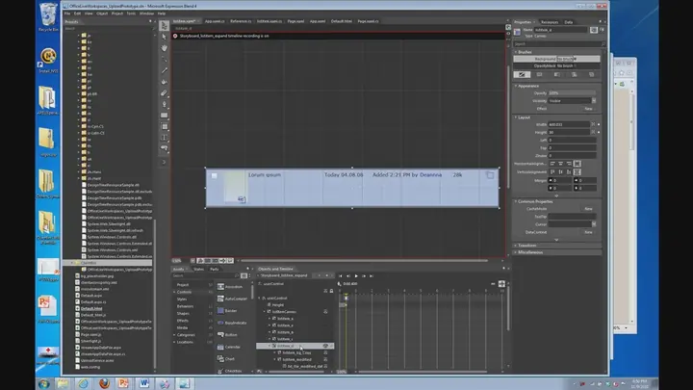Click the Width input field
The image size is (693, 390).
click(x=569, y=124)
